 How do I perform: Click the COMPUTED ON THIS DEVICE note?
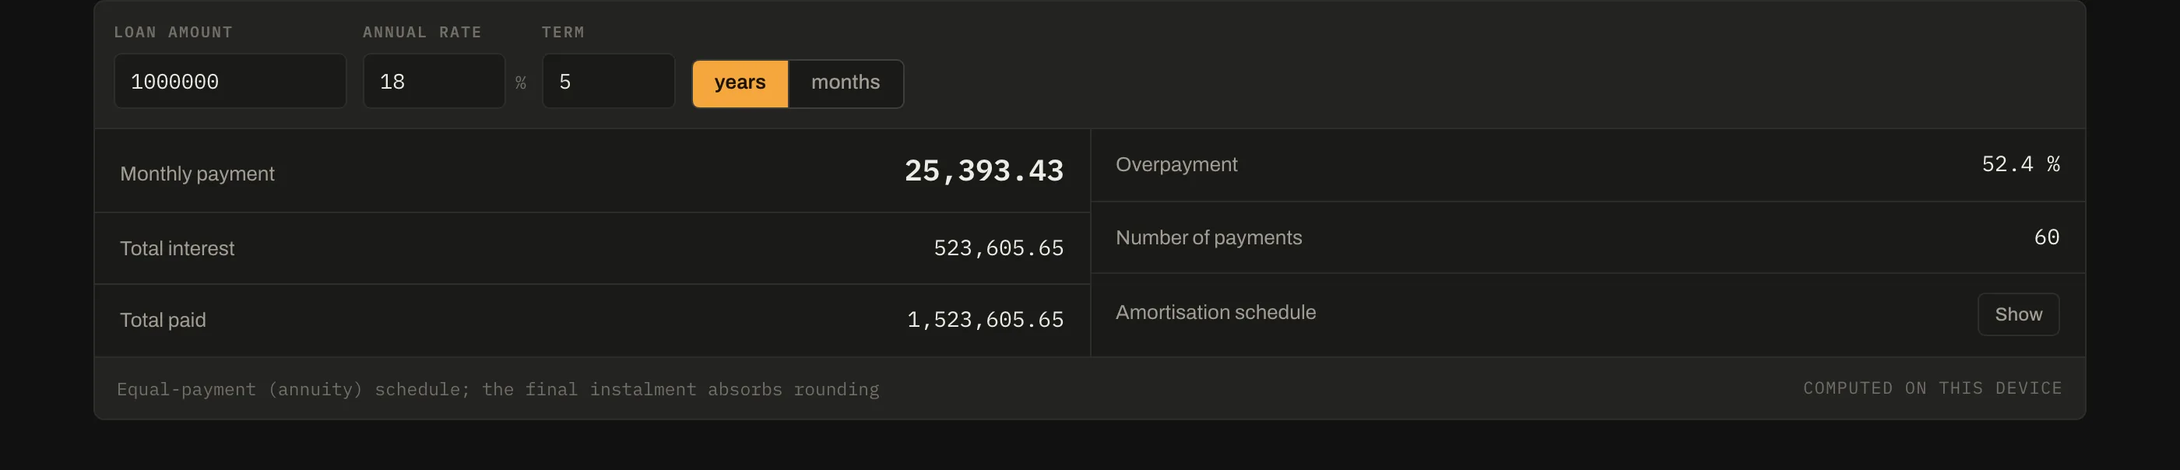(x=1932, y=388)
